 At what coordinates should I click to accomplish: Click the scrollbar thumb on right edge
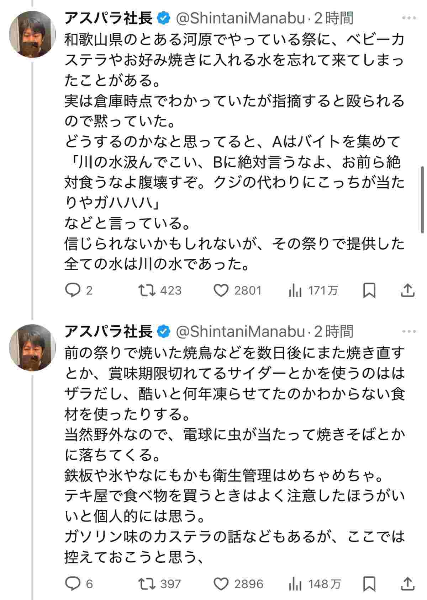point(422,199)
